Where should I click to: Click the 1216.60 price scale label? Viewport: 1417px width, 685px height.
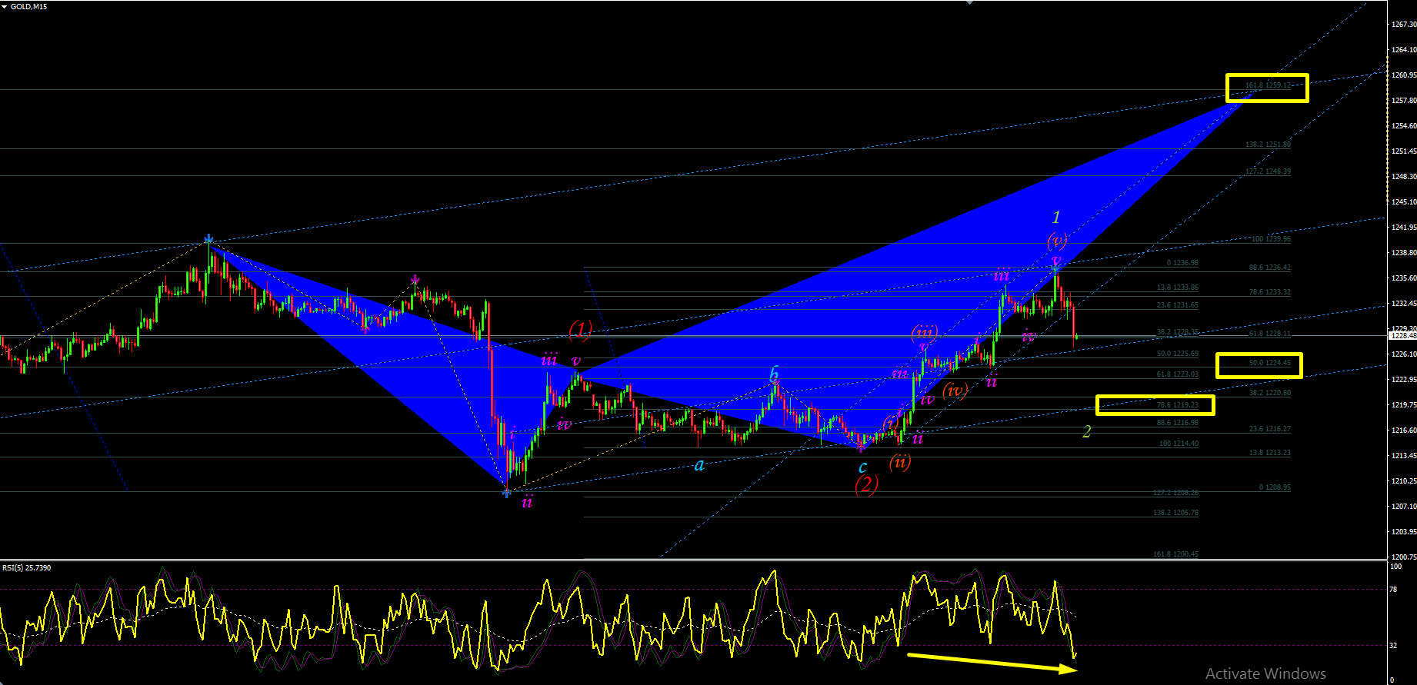coord(1403,431)
